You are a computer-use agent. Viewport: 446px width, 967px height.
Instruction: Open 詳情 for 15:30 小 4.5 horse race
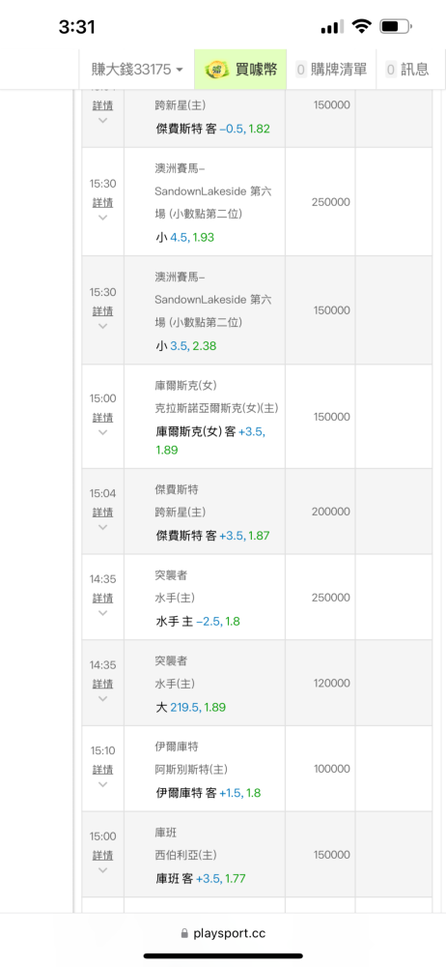click(103, 203)
